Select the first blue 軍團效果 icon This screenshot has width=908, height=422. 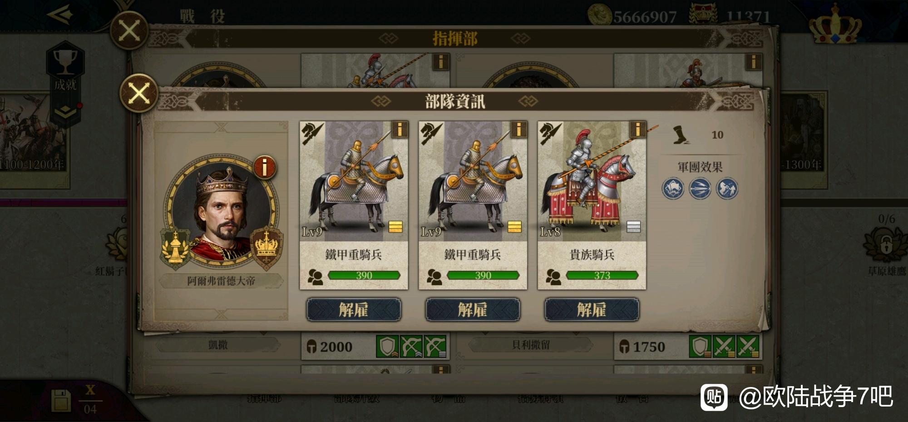(673, 189)
